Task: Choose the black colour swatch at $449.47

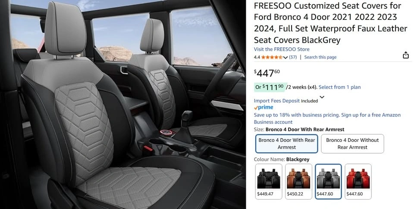Action: point(269,181)
